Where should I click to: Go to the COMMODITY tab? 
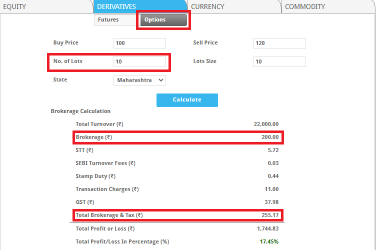tap(305, 6)
